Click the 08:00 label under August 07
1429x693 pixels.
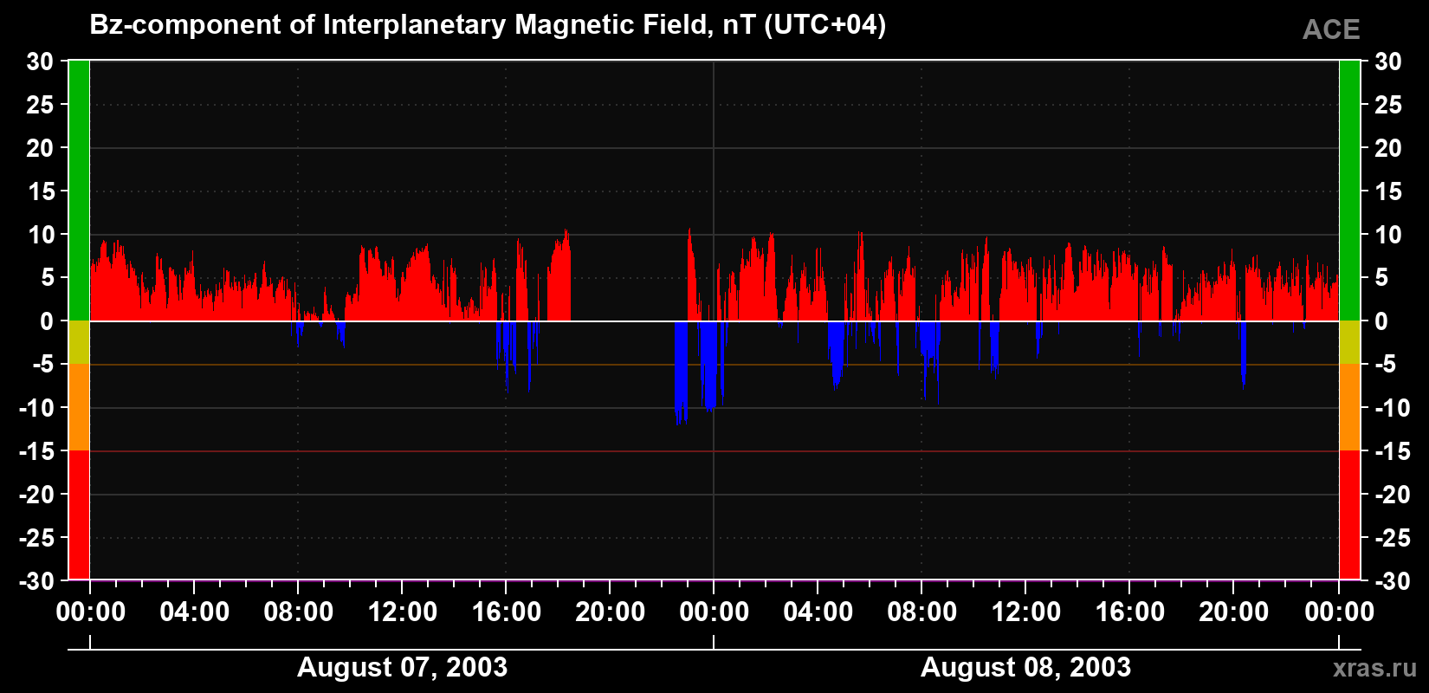click(299, 612)
